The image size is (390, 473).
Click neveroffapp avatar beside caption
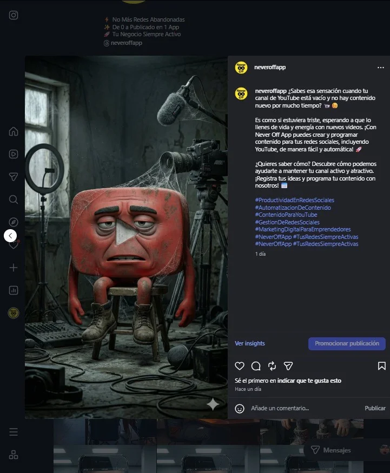(241, 94)
